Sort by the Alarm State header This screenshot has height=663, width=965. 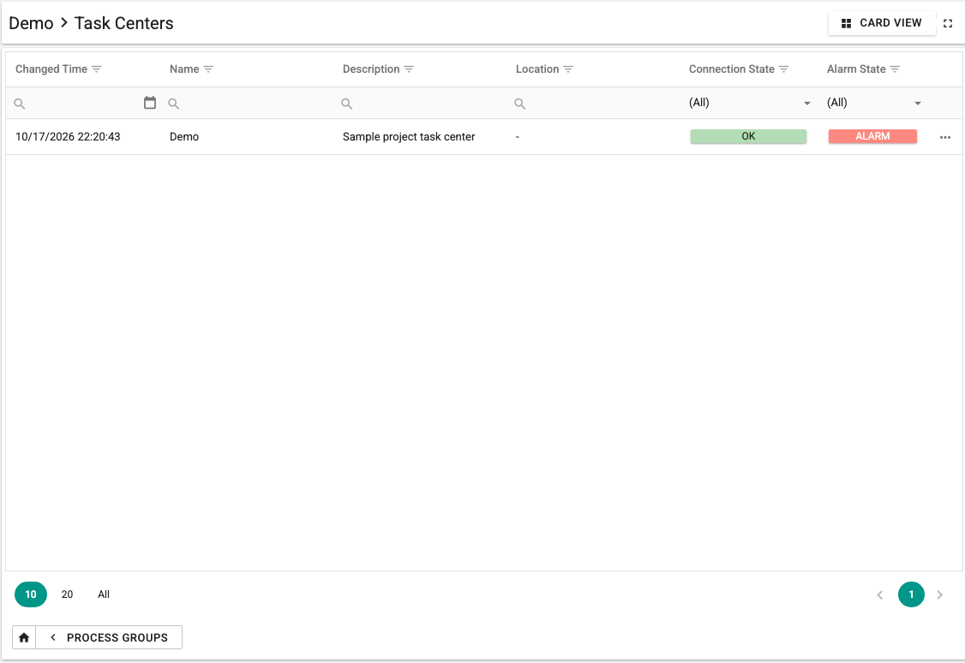[856, 69]
